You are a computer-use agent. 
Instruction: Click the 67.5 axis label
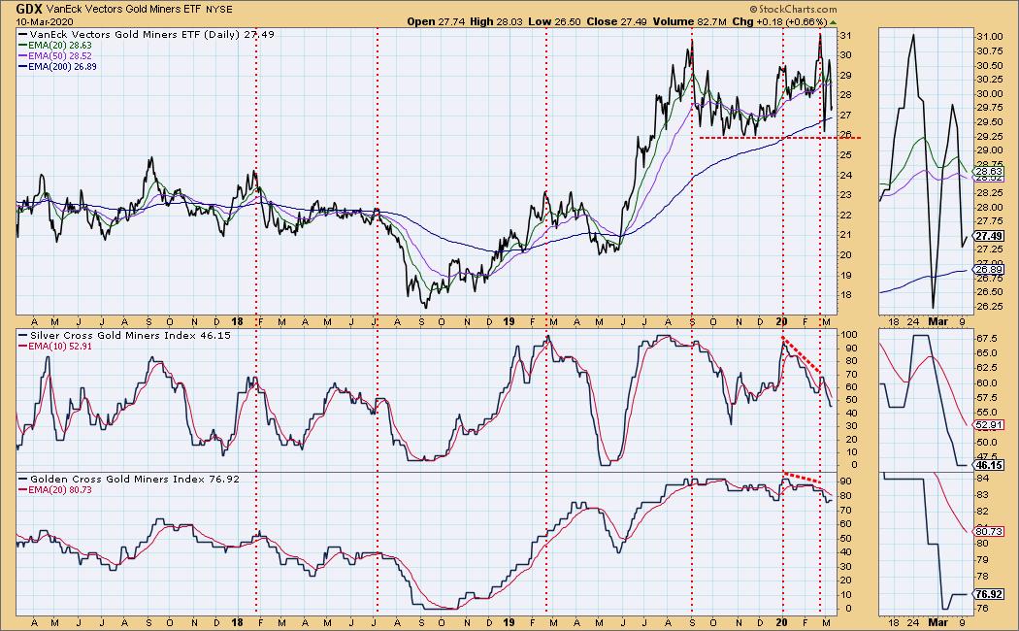point(986,339)
